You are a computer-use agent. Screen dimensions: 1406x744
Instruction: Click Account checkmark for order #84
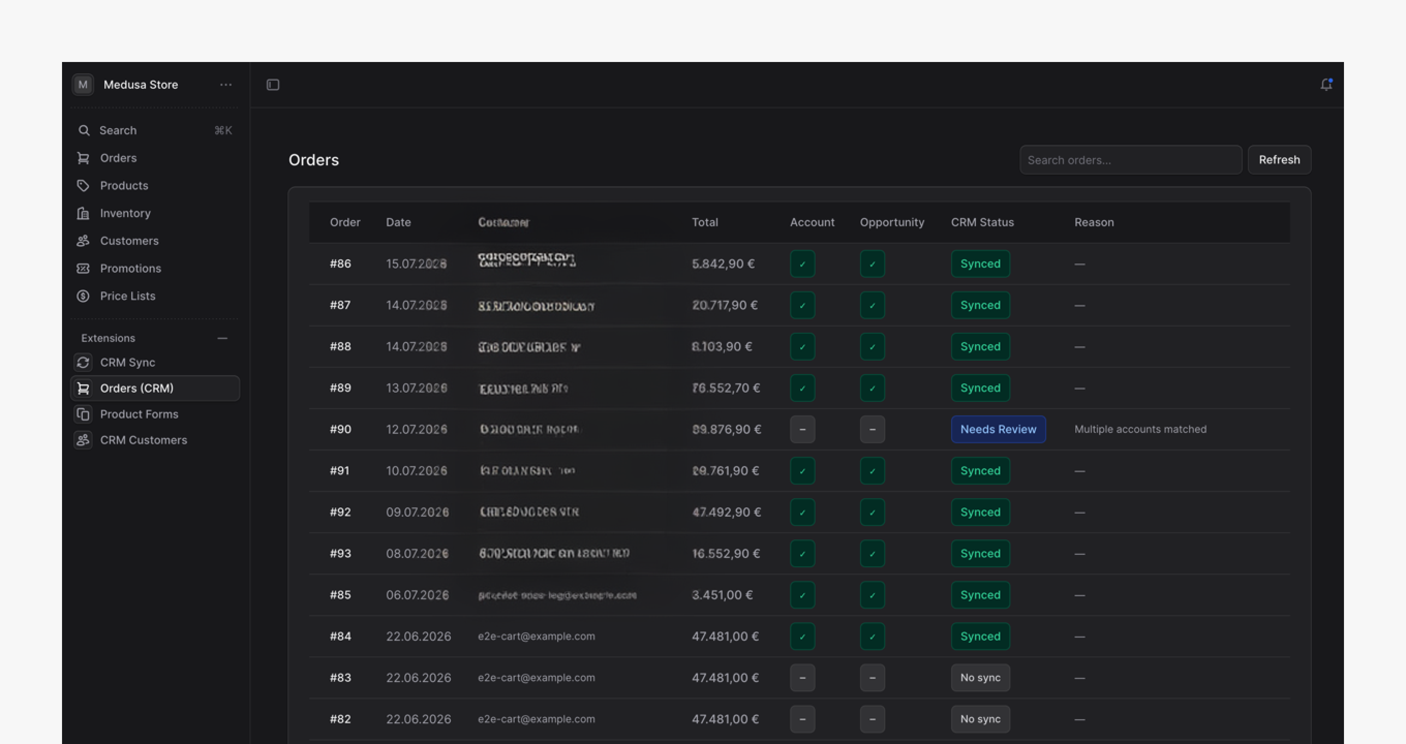pyautogui.click(x=802, y=637)
